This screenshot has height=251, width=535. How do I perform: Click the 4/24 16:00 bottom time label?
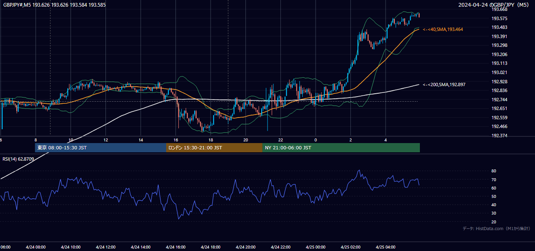(176, 247)
